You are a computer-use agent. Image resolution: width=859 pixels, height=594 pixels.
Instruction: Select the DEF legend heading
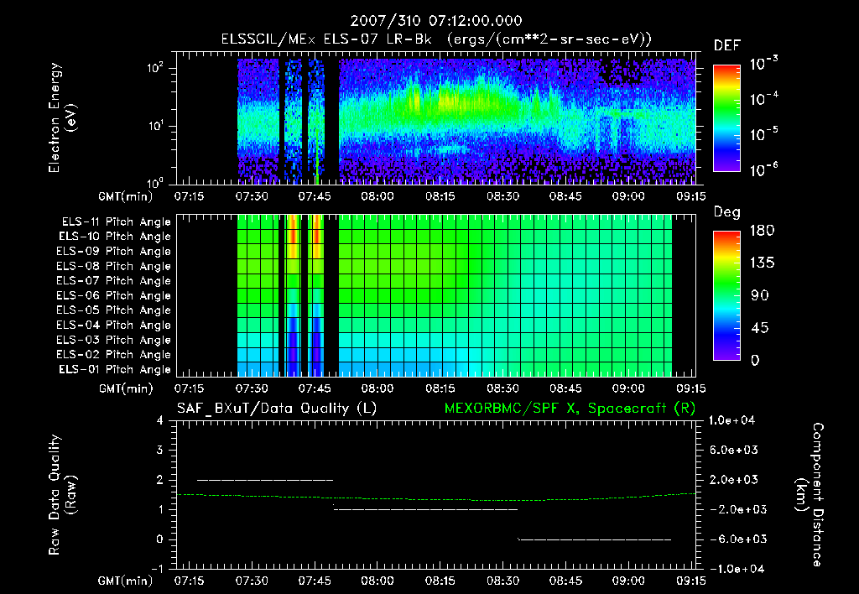click(x=727, y=45)
